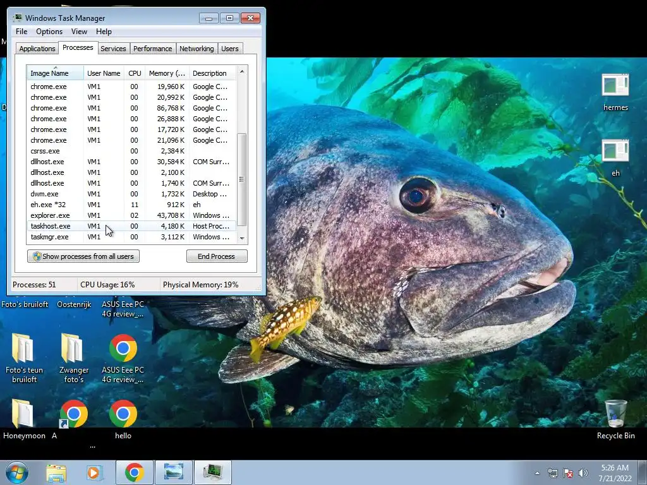Select the taskmgr.exe process row
Viewport: 647px width, 485px height.
(x=131, y=237)
